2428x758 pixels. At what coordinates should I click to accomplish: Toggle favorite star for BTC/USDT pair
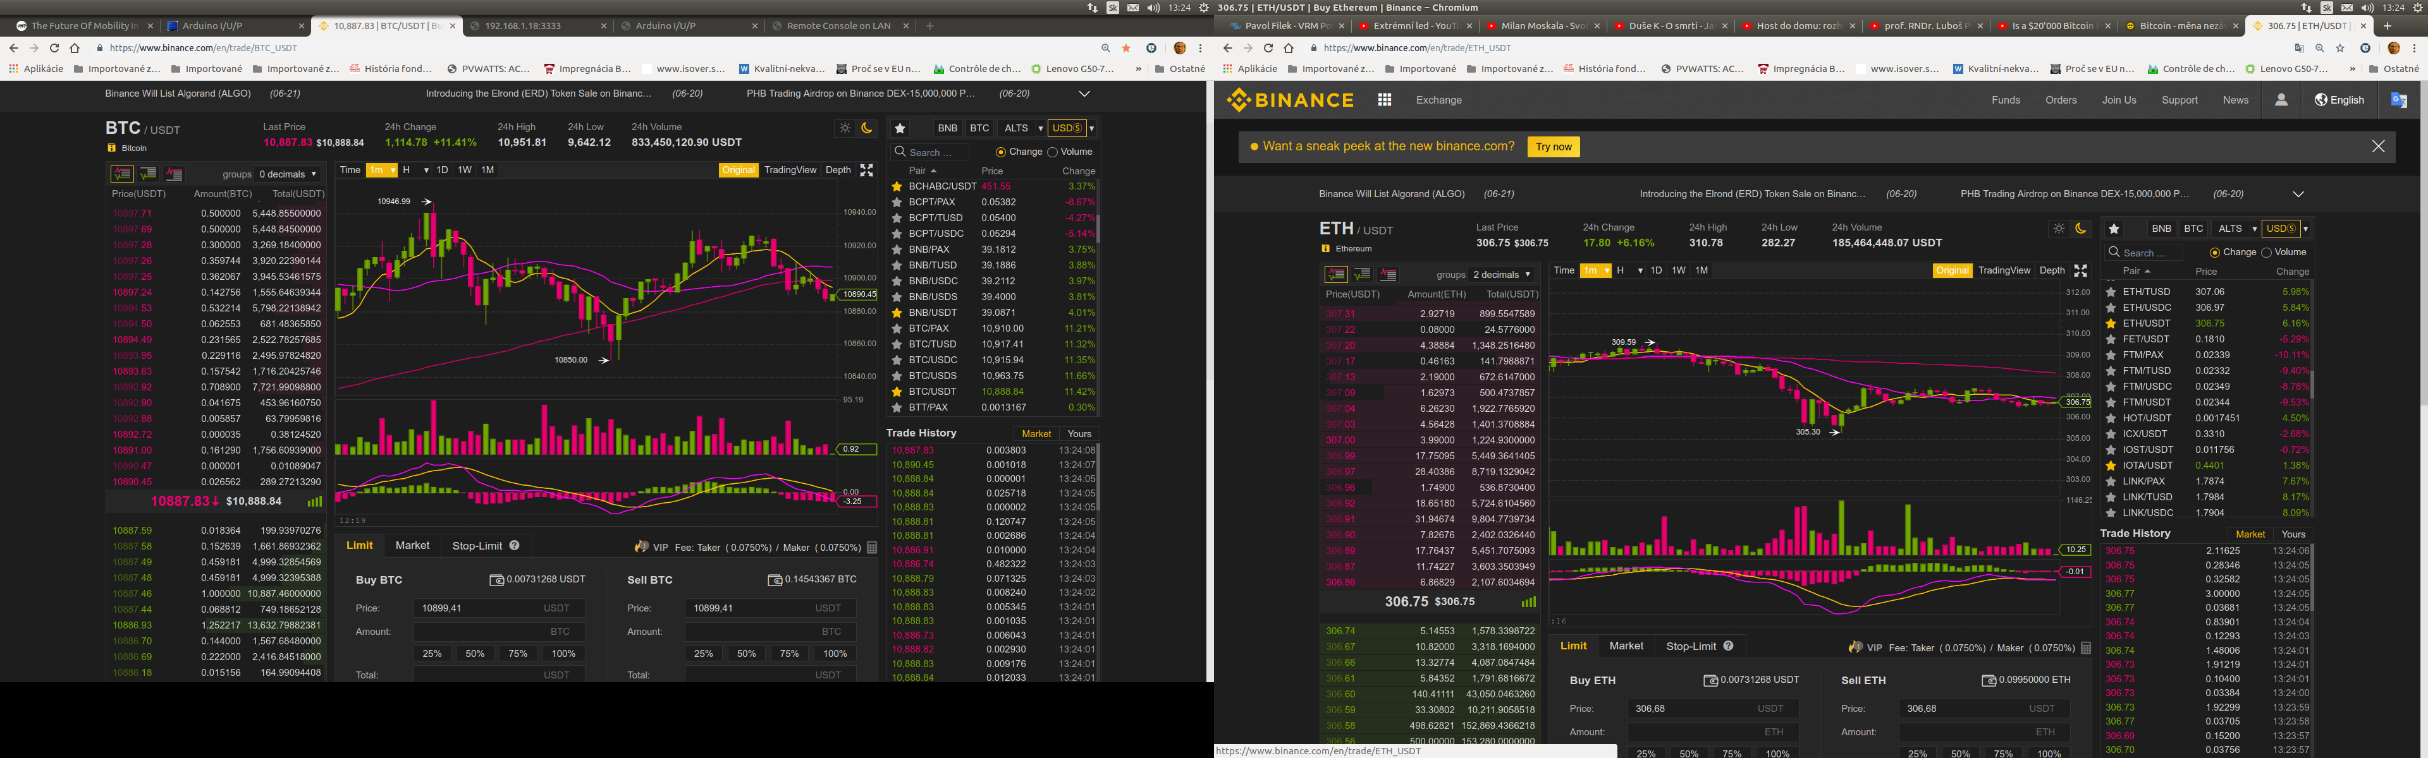(897, 392)
